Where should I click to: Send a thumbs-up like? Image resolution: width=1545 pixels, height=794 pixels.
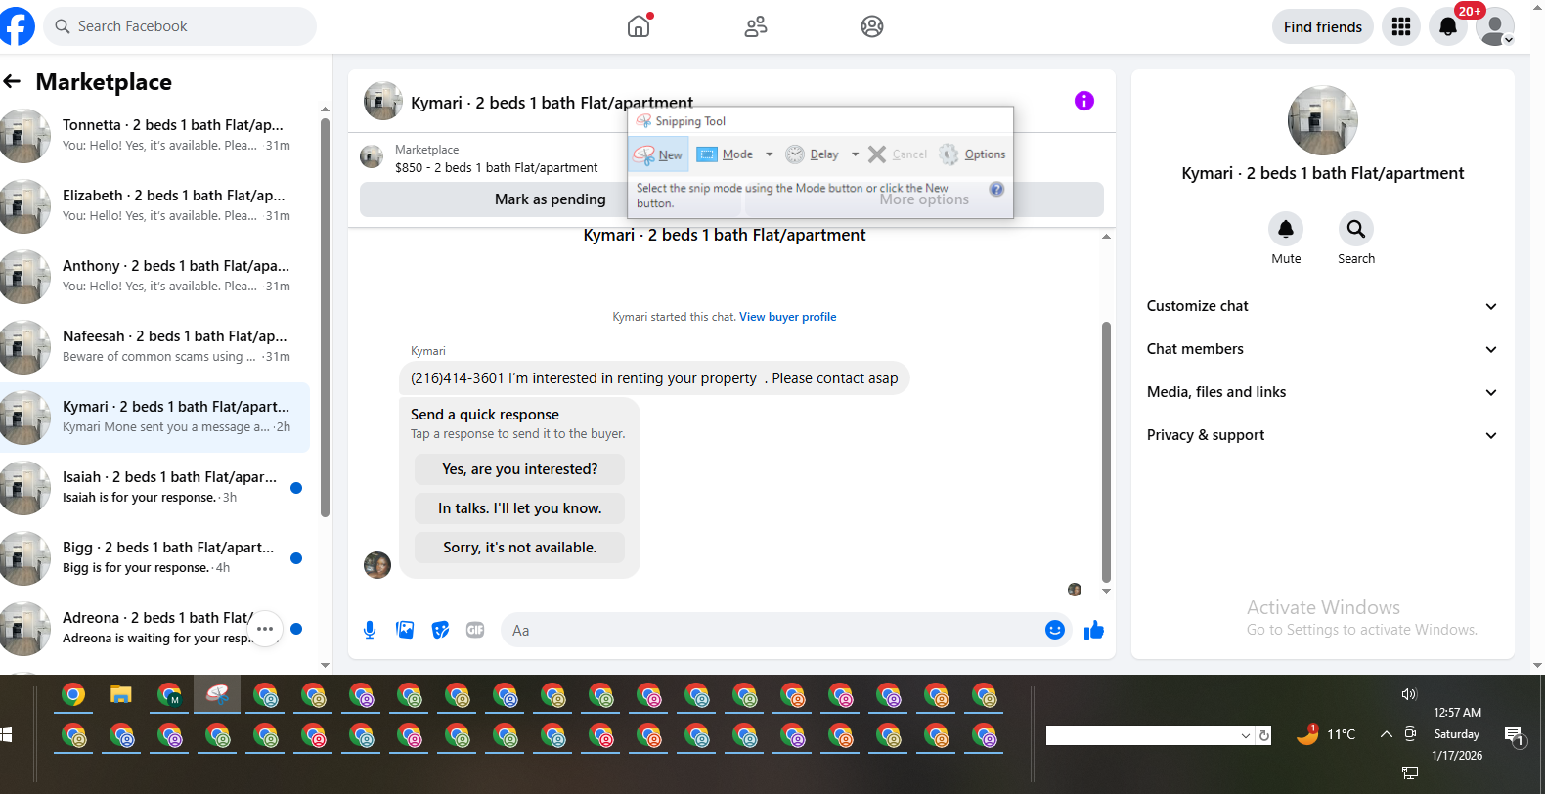click(x=1094, y=631)
